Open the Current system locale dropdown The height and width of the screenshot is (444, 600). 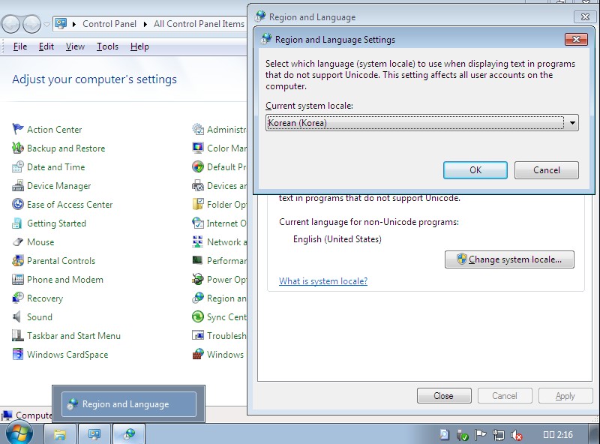point(422,123)
